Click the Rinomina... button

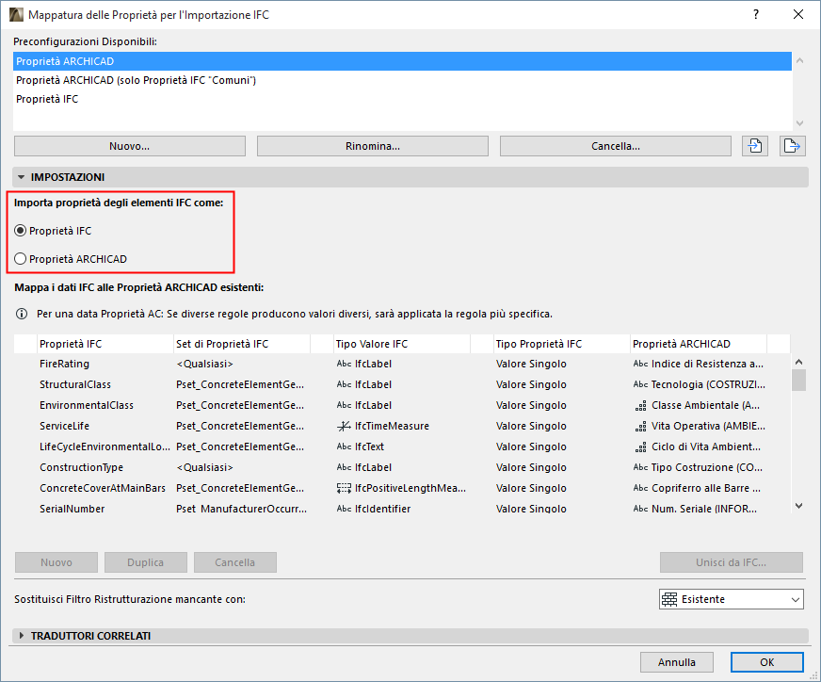(x=372, y=146)
